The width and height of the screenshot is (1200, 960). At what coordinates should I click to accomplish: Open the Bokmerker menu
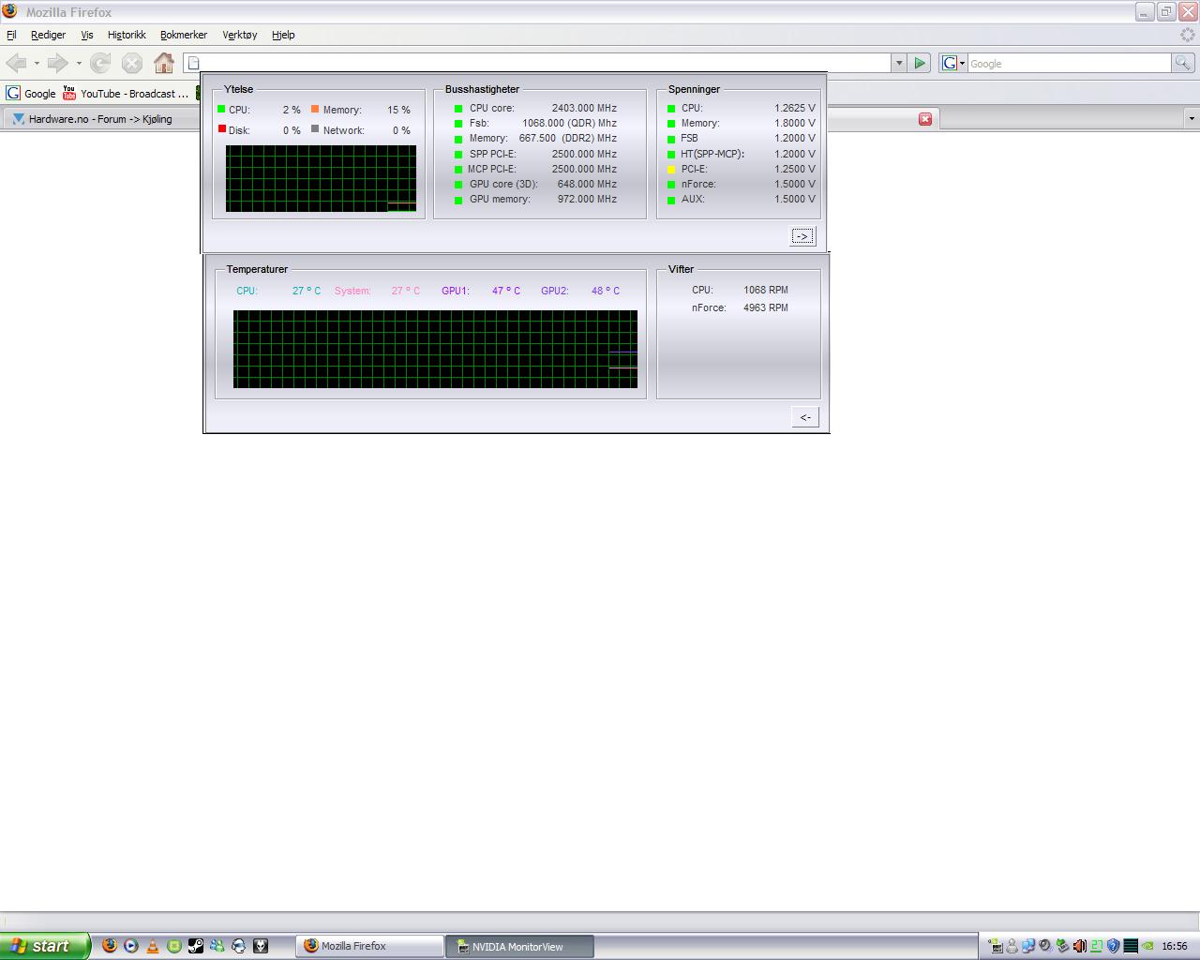point(184,35)
